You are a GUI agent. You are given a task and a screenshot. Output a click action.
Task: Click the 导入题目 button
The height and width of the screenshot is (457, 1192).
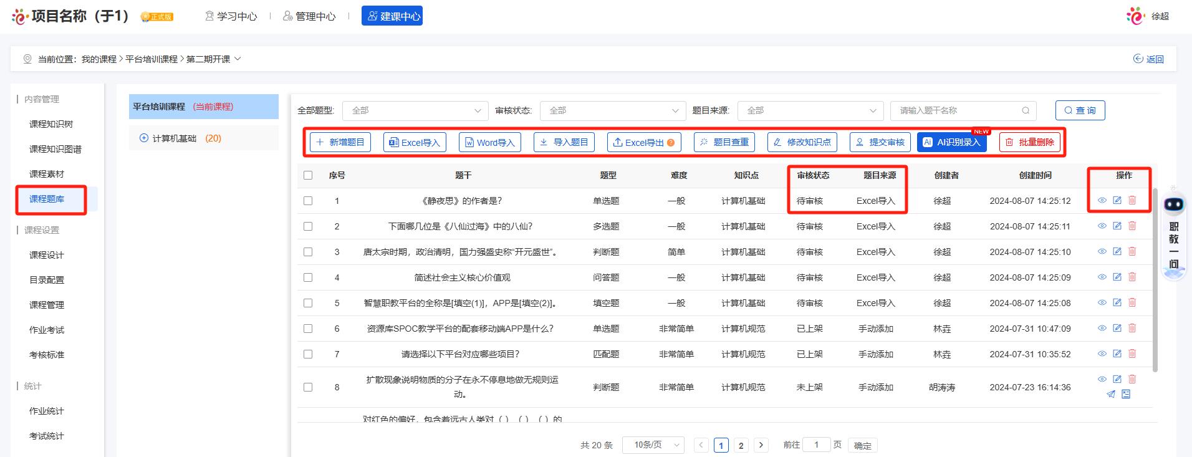564,142
